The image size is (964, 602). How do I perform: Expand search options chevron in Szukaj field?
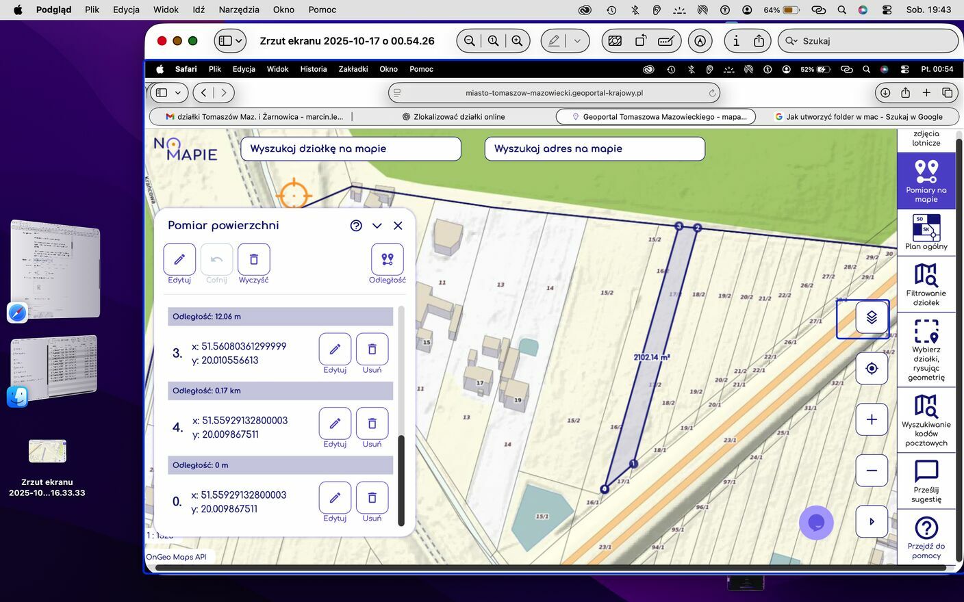tap(791, 41)
